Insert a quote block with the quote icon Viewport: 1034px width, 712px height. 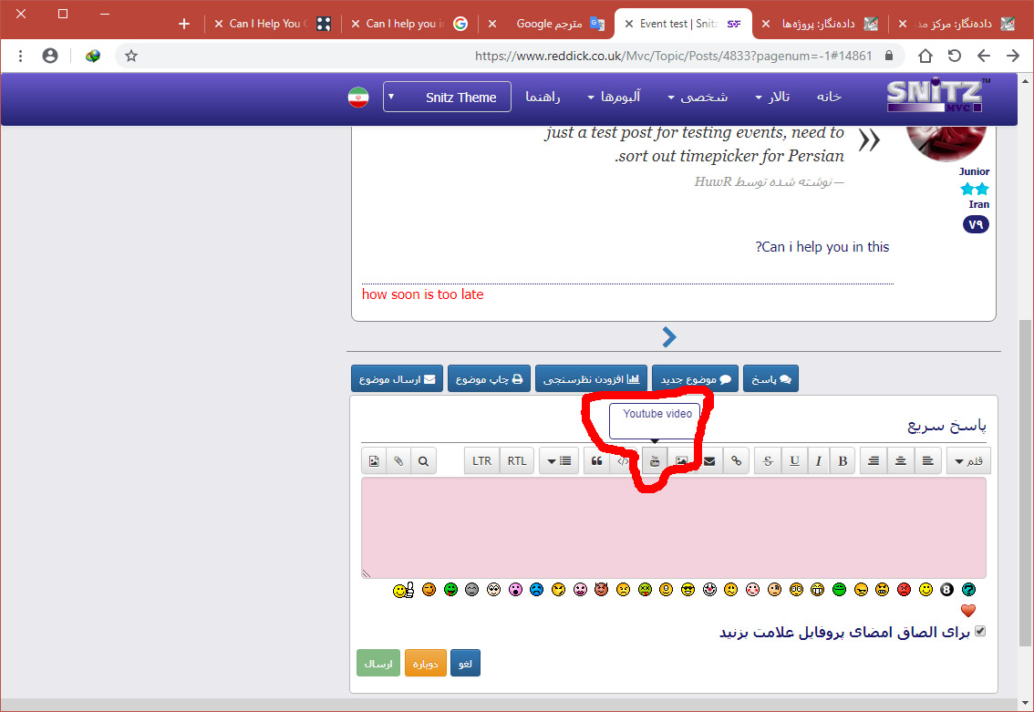[596, 461]
